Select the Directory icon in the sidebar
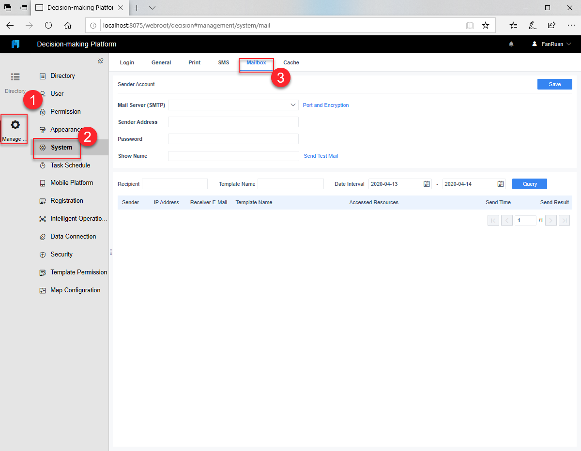Viewport: 581px width, 451px height. click(43, 75)
